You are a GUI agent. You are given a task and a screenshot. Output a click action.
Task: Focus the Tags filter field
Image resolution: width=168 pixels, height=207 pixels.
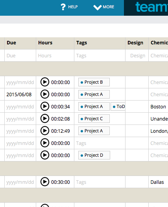(100, 55)
